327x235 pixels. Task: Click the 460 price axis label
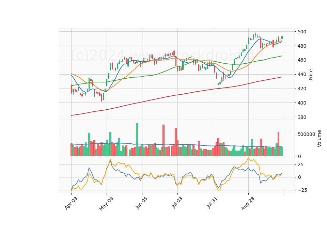click(x=302, y=60)
